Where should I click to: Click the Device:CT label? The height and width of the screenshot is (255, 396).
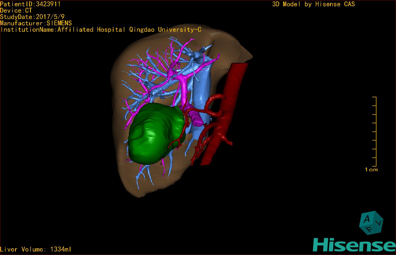[16, 10]
